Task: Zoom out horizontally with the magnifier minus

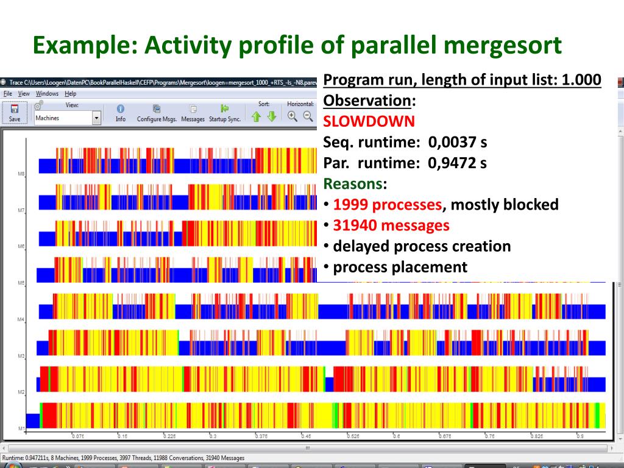Action: click(308, 116)
